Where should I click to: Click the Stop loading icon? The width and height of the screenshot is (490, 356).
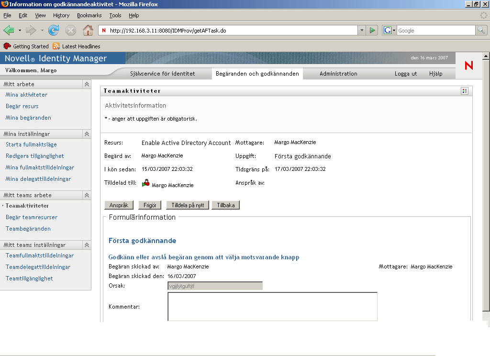tap(71, 30)
